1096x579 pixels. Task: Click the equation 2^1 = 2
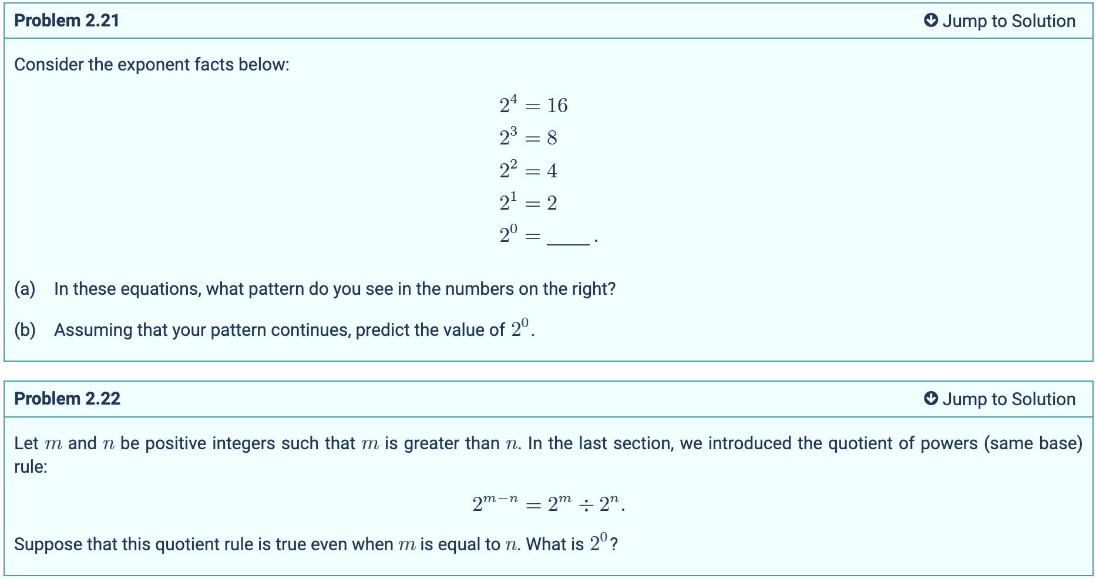528,203
